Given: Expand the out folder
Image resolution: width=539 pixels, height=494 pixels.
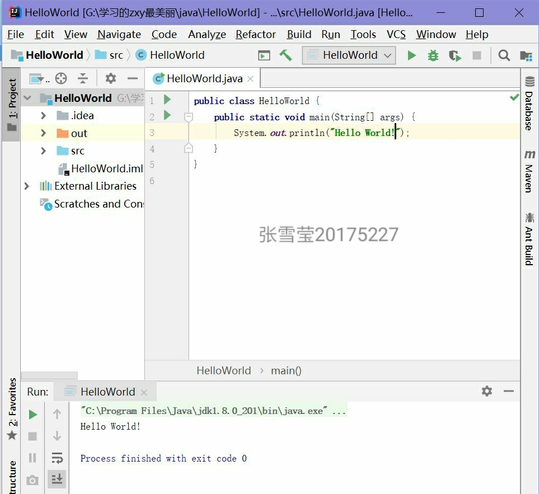Looking at the screenshot, I should click(x=43, y=133).
